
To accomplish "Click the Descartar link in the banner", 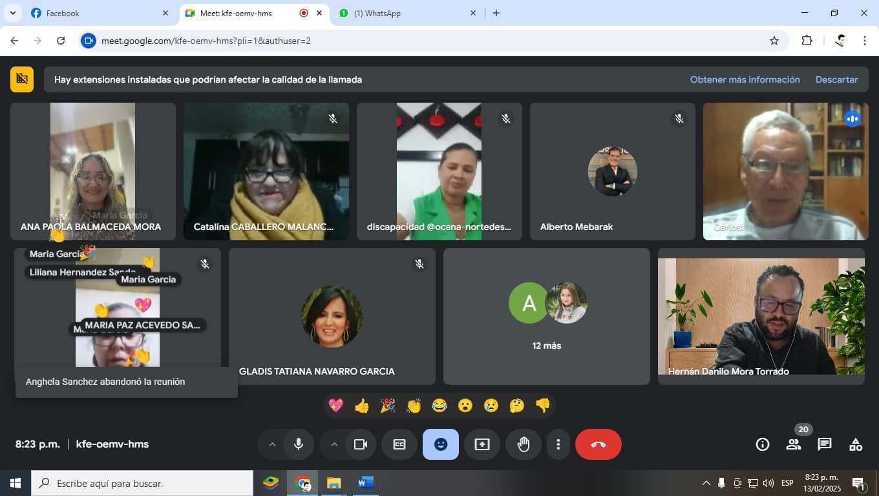I will (x=836, y=79).
